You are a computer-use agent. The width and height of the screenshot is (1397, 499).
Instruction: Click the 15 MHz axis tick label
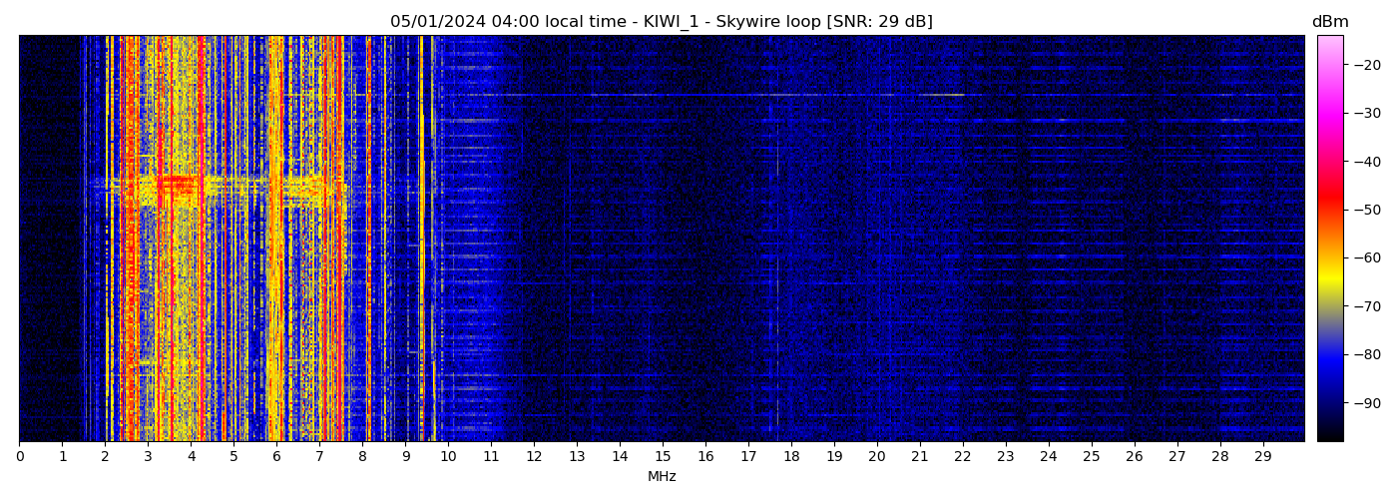(663, 456)
